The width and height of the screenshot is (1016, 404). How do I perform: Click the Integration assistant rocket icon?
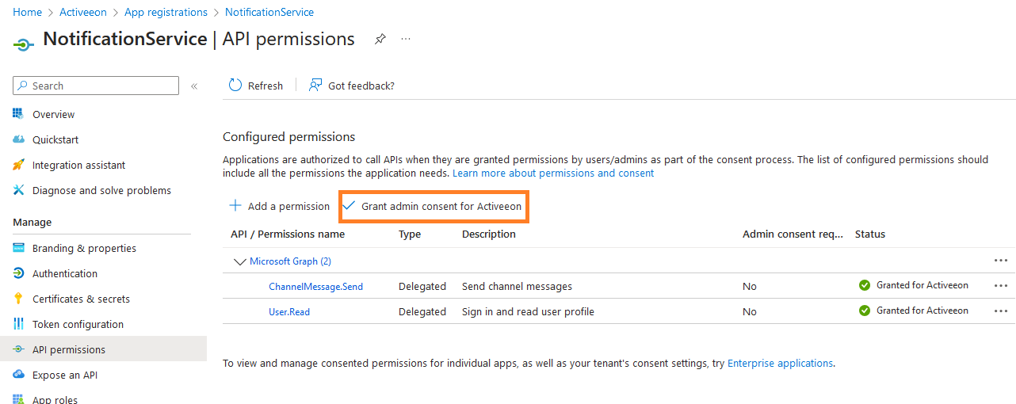(x=19, y=165)
